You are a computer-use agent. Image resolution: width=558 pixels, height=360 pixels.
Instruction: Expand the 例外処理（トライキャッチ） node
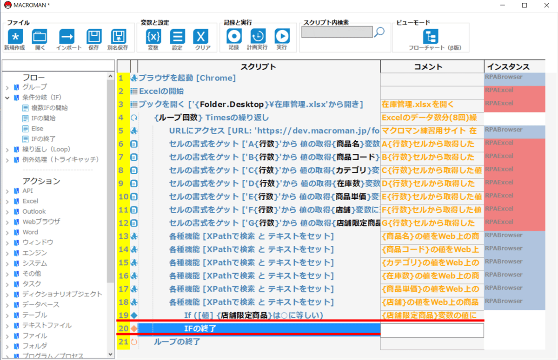[7, 159]
